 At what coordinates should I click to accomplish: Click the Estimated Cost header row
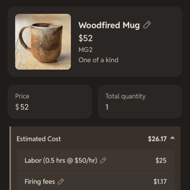point(96,139)
